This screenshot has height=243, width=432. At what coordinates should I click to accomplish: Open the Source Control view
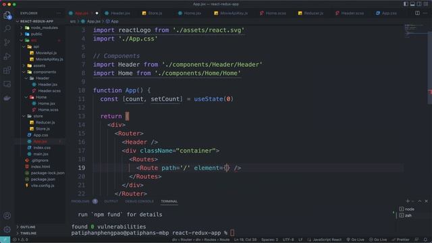[7, 42]
